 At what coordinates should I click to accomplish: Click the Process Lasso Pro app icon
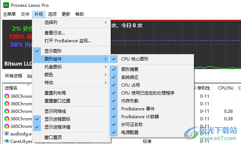coord(6,5)
